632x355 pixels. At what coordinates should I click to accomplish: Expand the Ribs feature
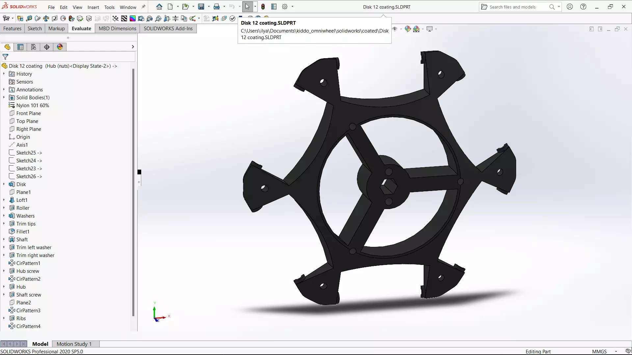[4, 318]
